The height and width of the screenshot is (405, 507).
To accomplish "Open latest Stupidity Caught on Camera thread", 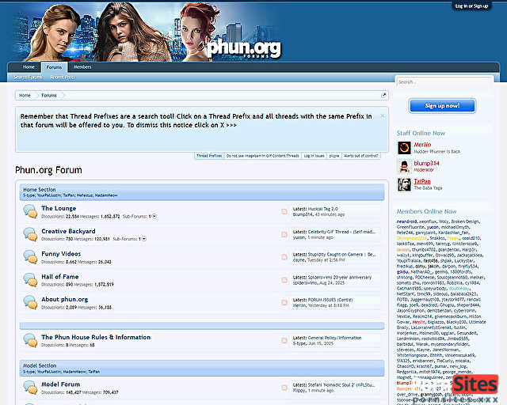I will click(341, 255).
